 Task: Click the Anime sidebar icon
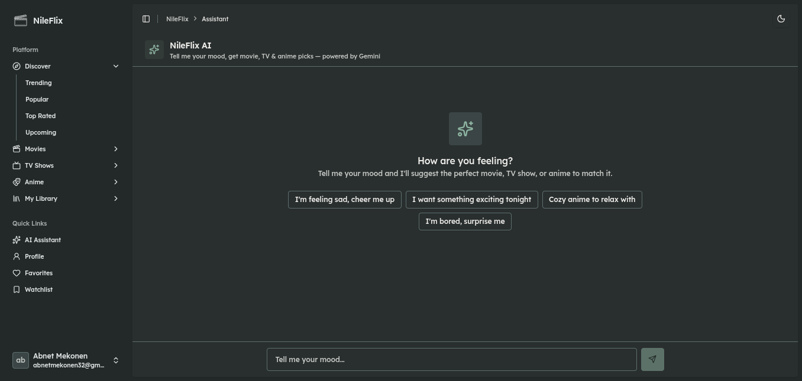click(x=17, y=182)
